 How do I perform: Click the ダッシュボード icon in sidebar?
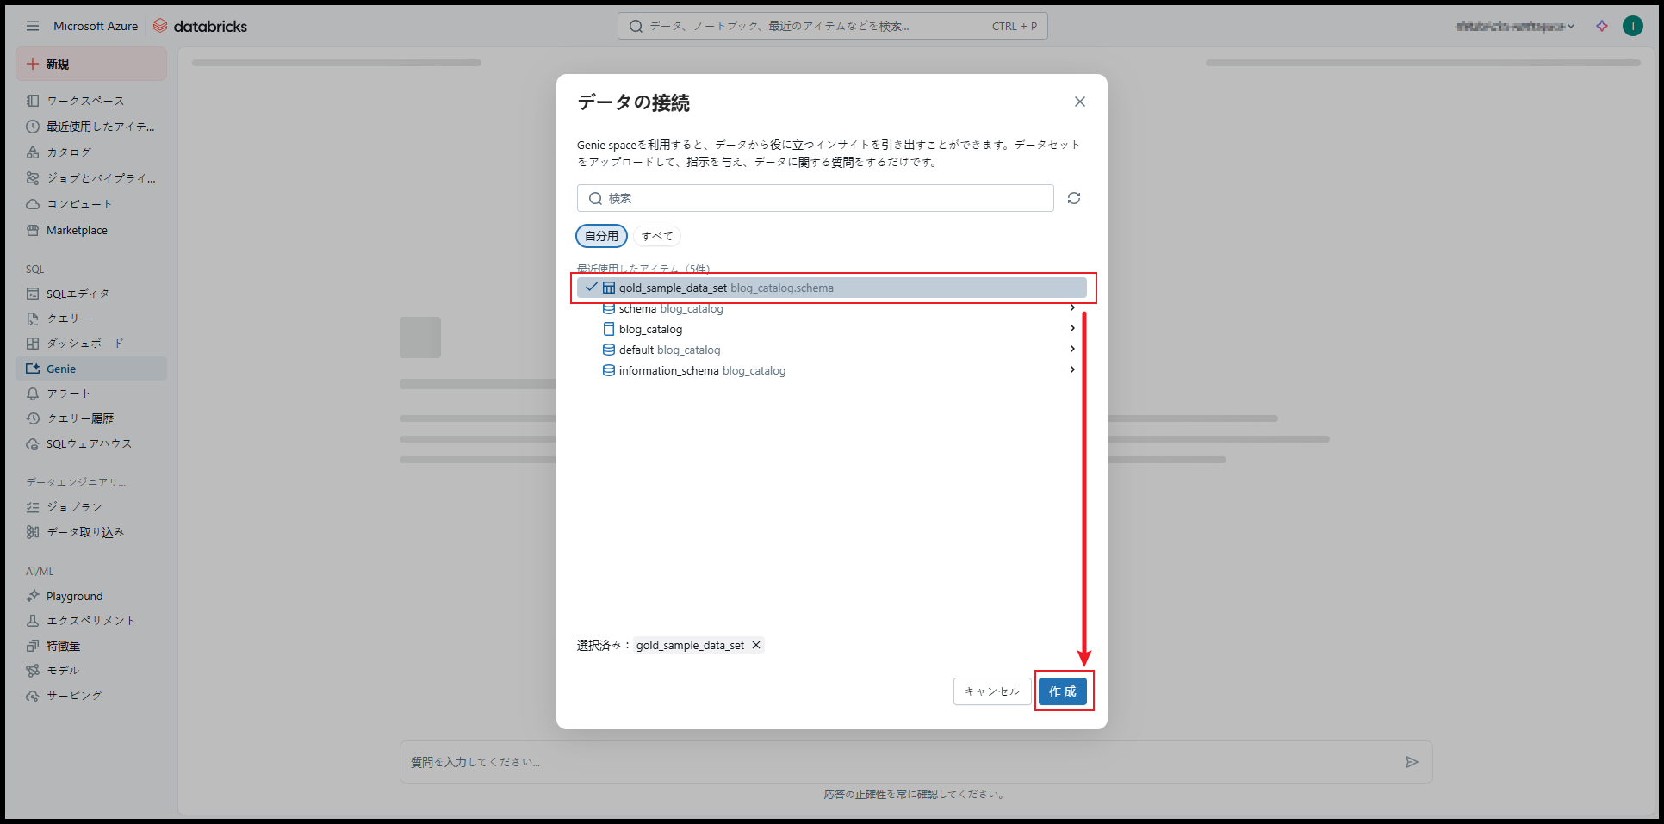33,344
